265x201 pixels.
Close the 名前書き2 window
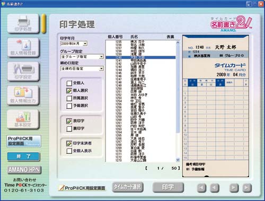pos(261,4)
